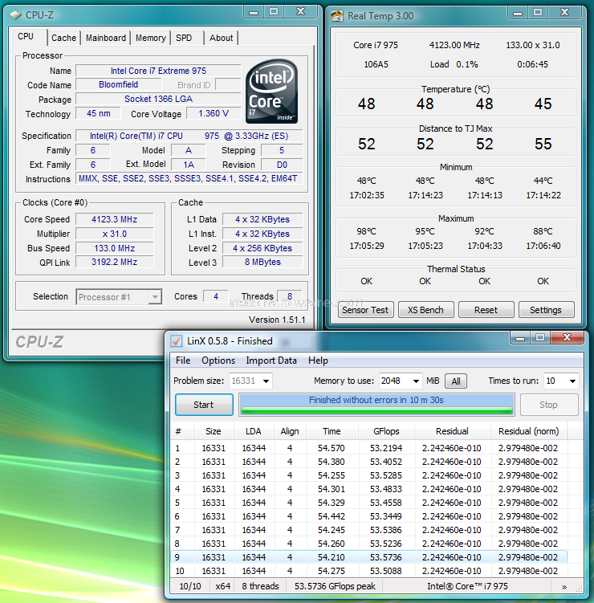Close the LinX window

(x=567, y=338)
